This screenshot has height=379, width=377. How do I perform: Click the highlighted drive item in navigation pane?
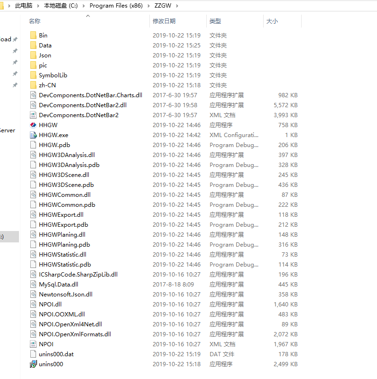[9, 237]
